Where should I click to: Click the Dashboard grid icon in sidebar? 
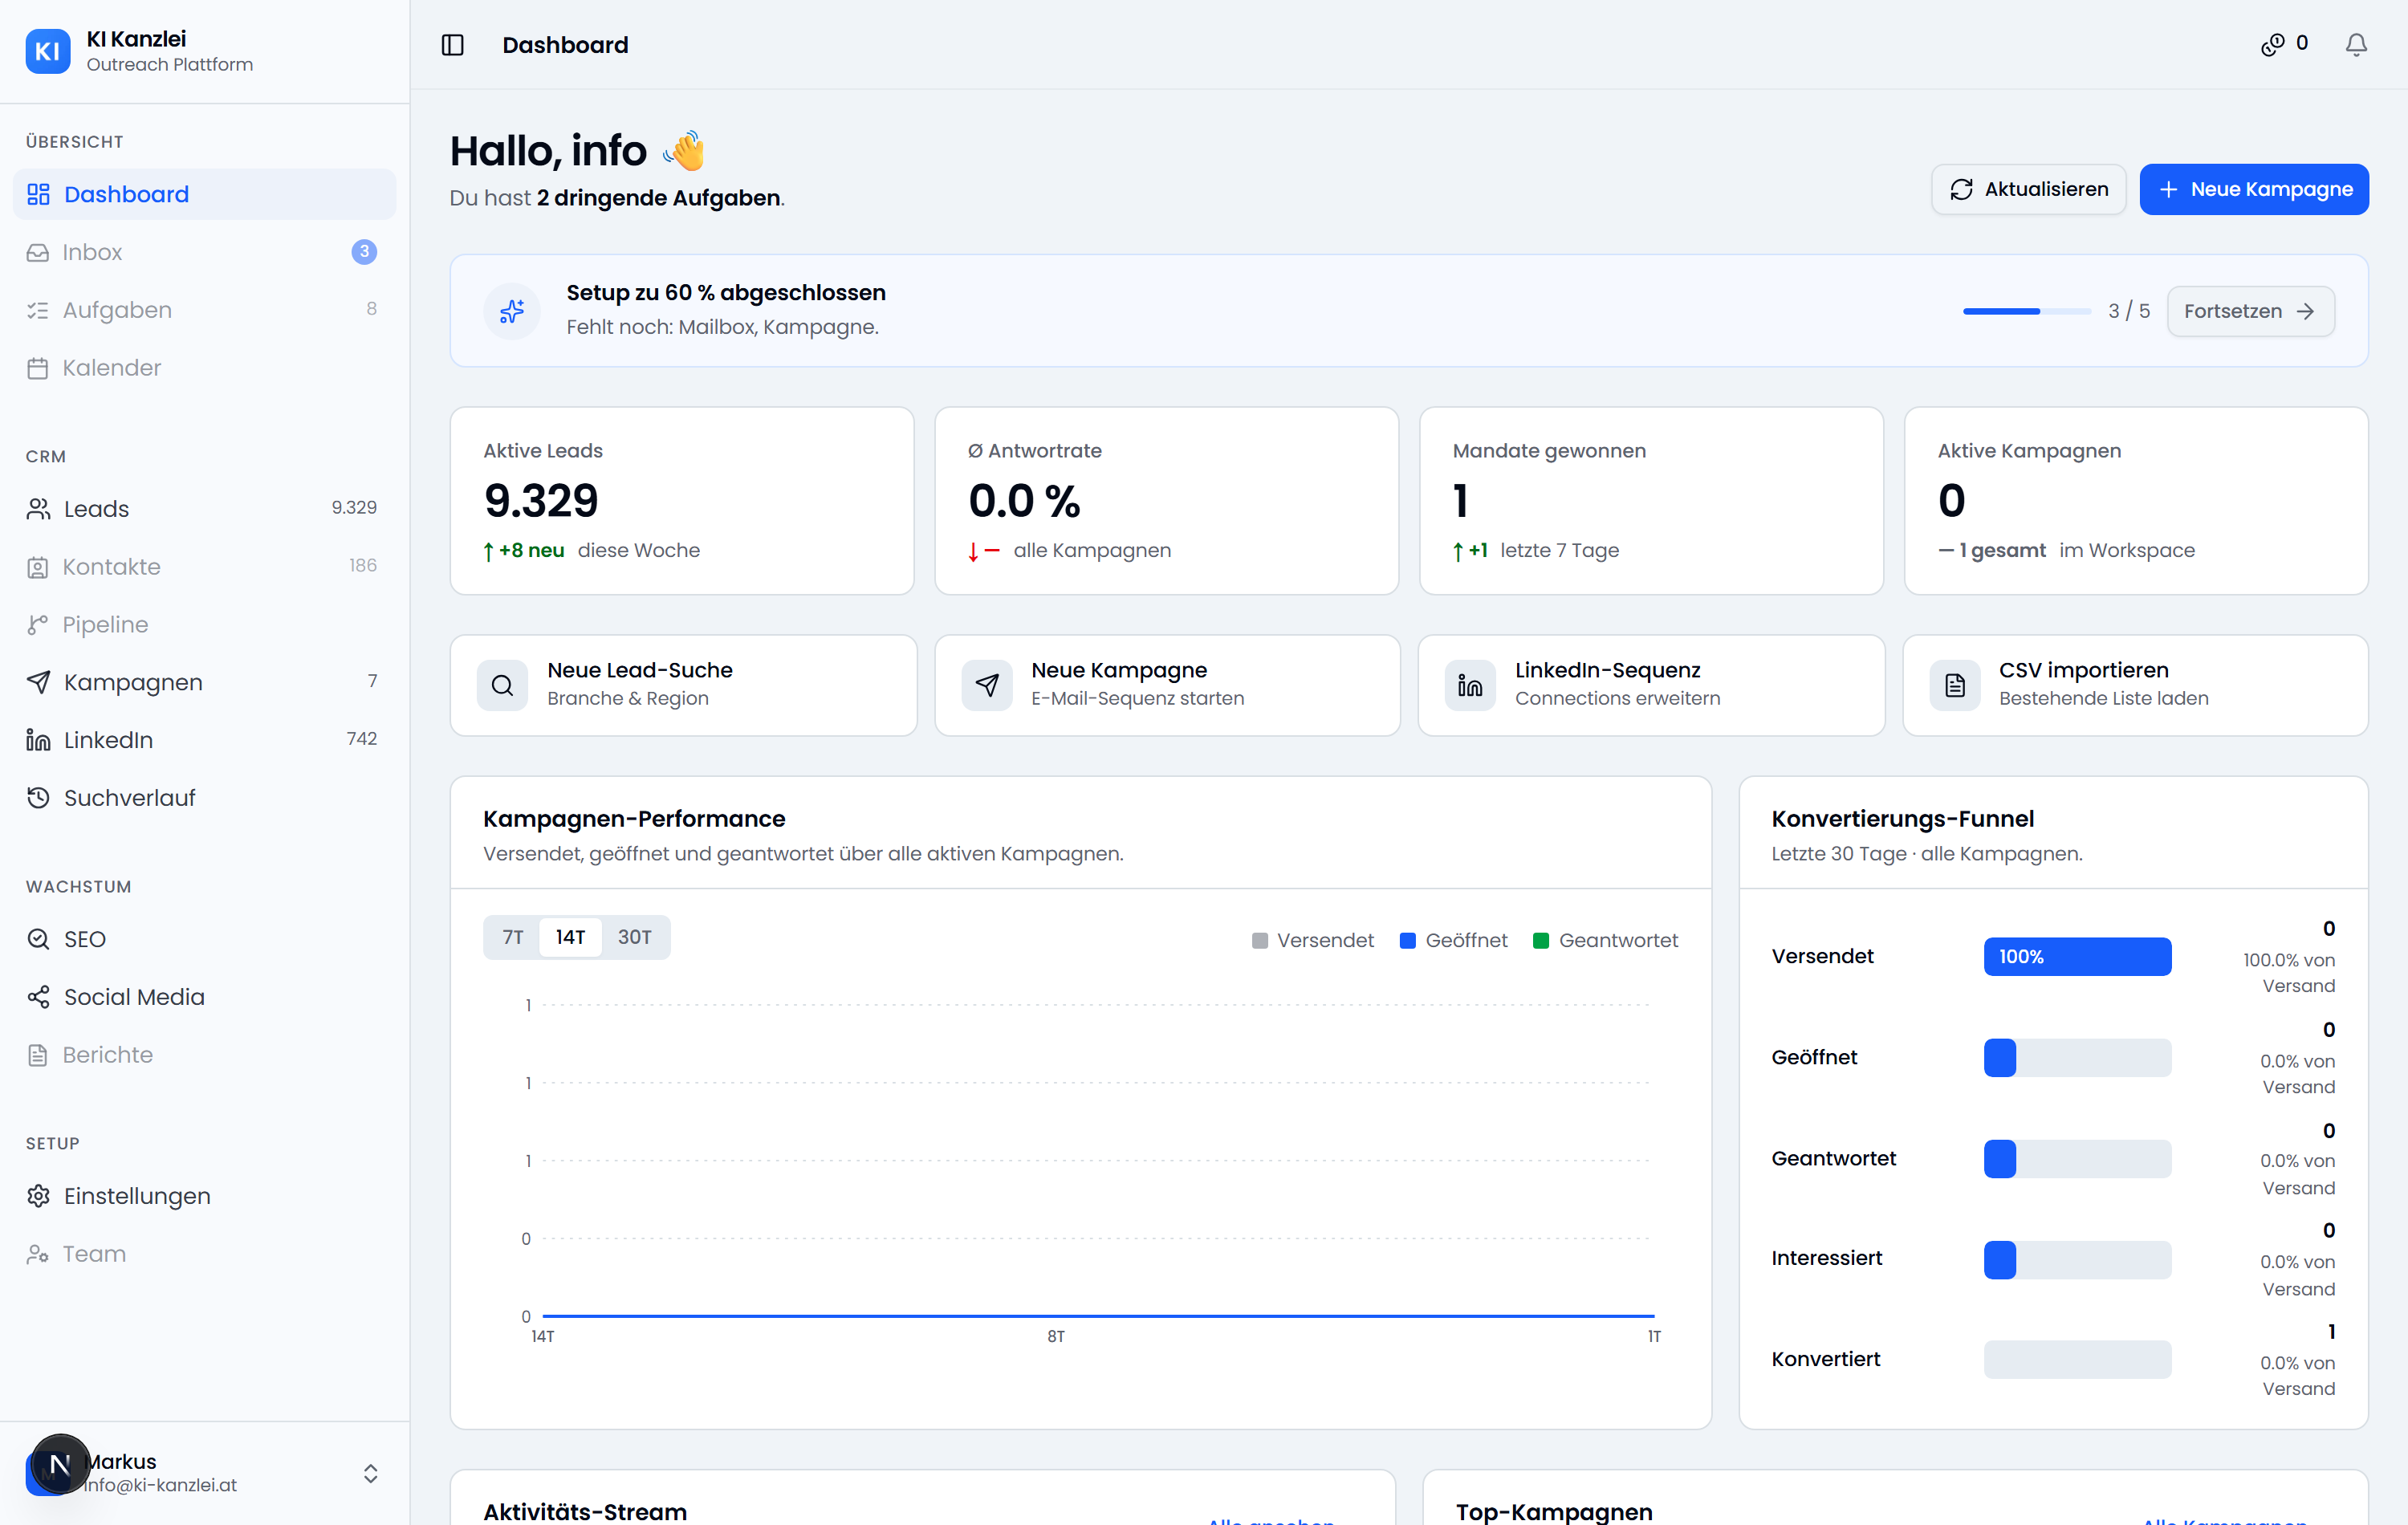(38, 194)
